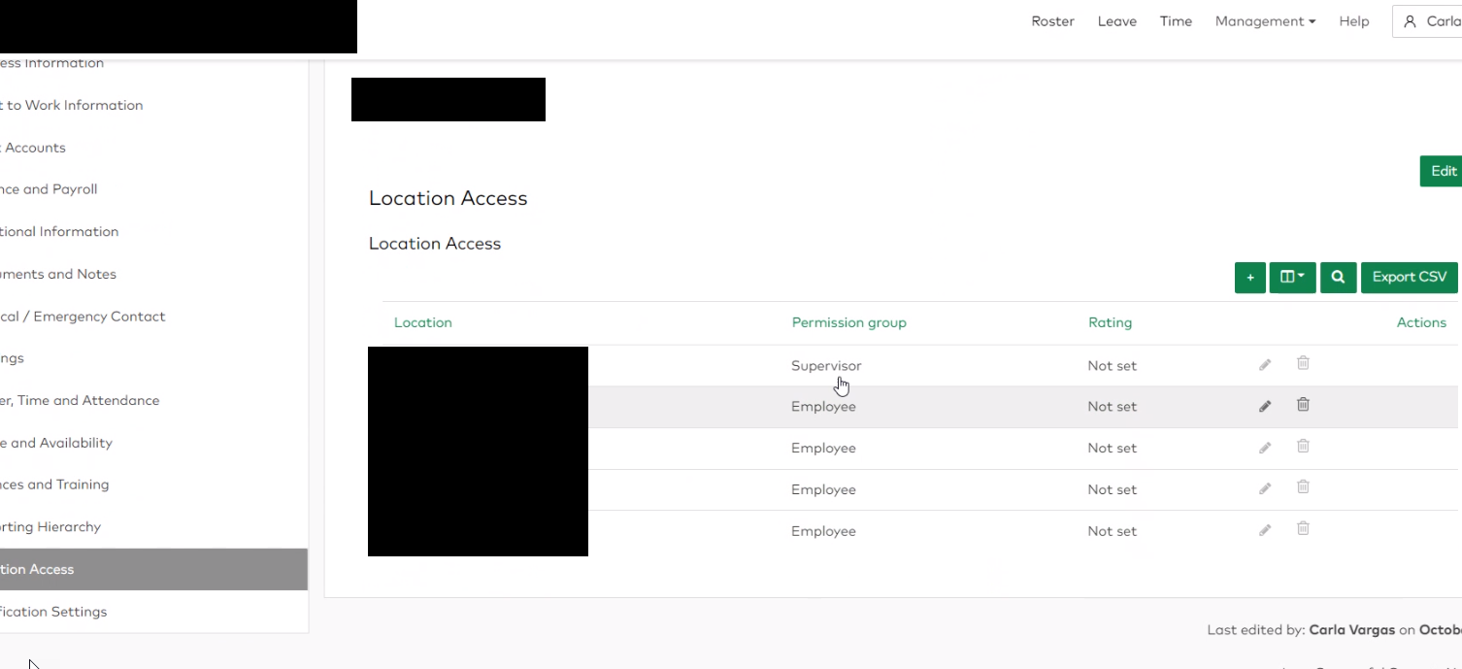Open the Leave menu item
The image size is (1462, 669).
point(1116,21)
